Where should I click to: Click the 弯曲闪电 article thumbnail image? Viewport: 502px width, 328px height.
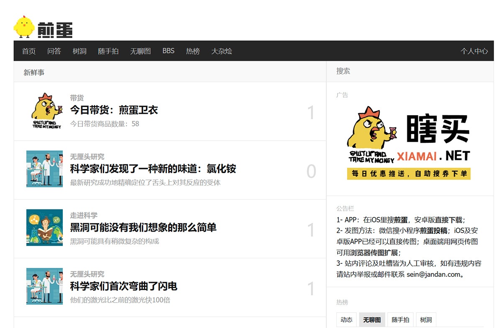click(x=45, y=286)
